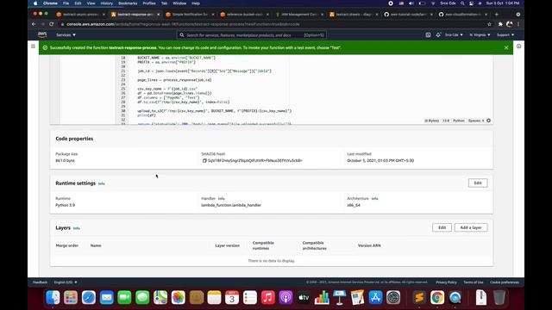Open the Privacy Policy footer link
The width and height of the screenshot is (552, 310).
[446, 282]
